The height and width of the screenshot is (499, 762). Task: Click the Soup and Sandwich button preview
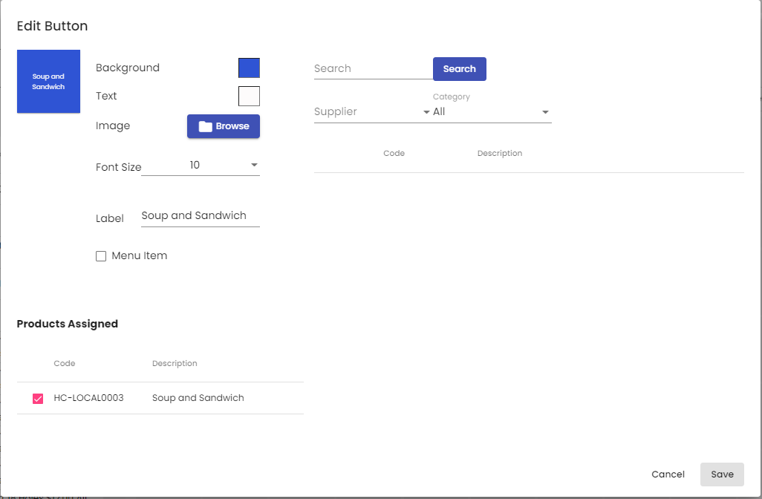click(x=48, y=82)
